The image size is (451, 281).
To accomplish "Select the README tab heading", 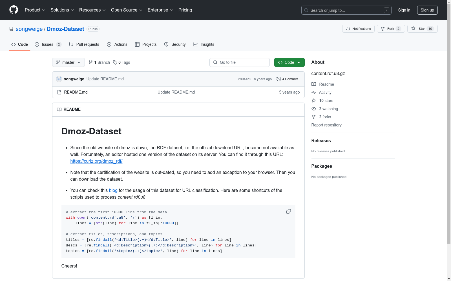I will 69,109.
